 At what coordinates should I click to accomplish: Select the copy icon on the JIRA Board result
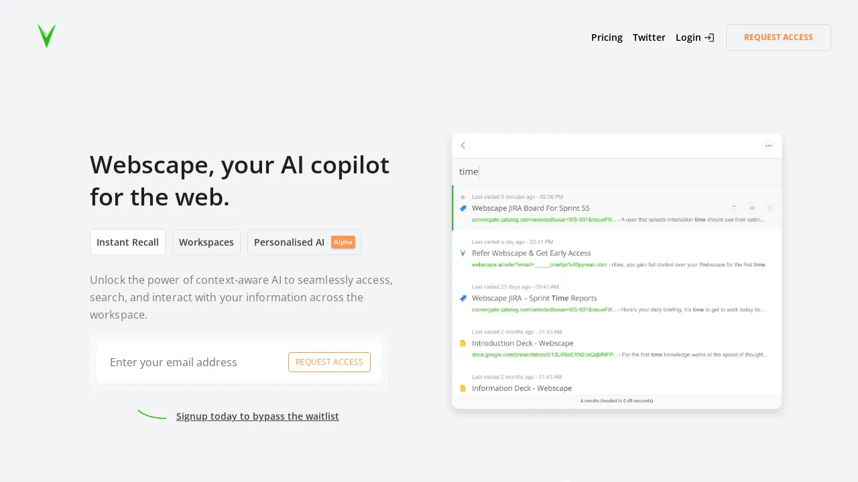coord(734,208)
